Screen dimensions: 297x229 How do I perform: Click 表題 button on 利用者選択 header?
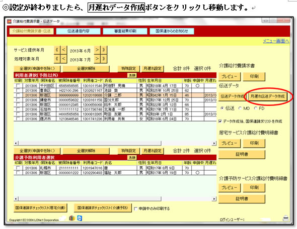click(x=132, y=75)
